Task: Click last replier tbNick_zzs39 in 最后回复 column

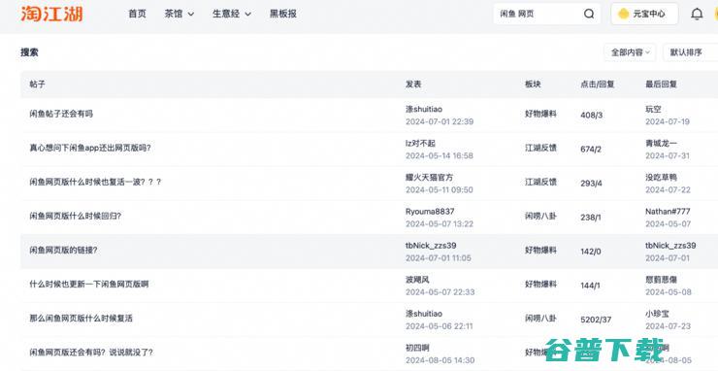Action: (670, 246)
